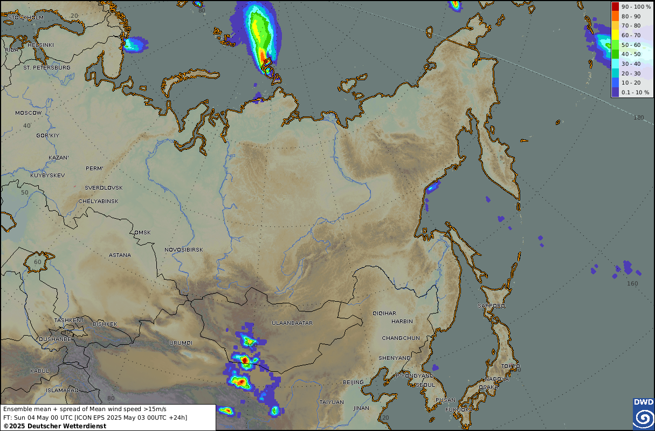This screenshot has width=655, height=431.
Task: Click the URUMQI city label
Action: point(181,343)
